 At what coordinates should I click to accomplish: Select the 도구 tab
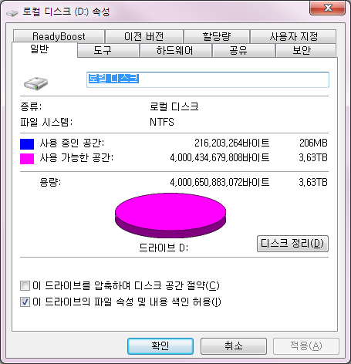point(103,50)
